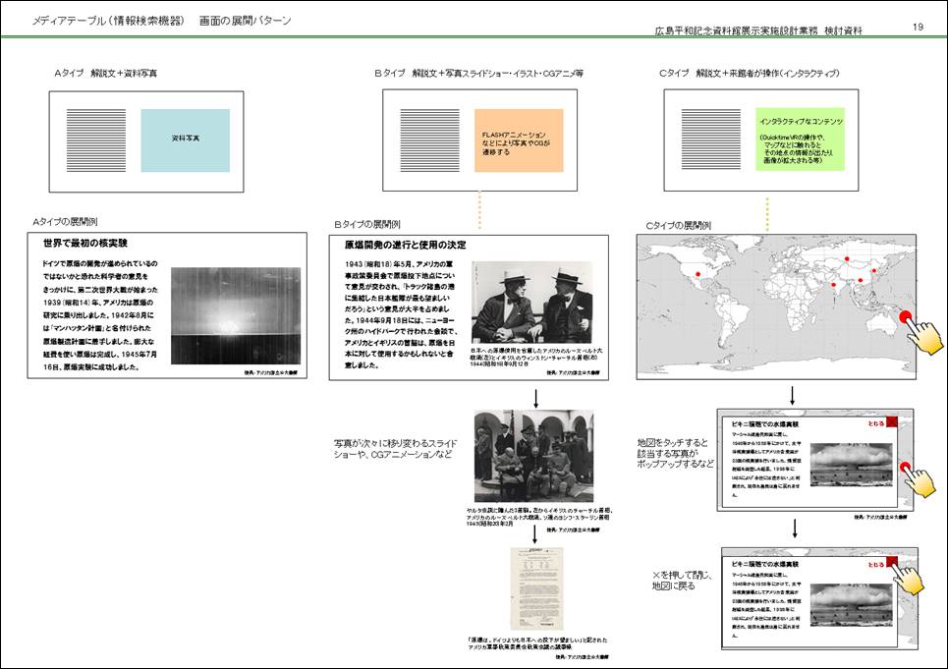Click the striped text placeholder in the A-type layout
Screen dimensions: 948x669
coord(96,140)
